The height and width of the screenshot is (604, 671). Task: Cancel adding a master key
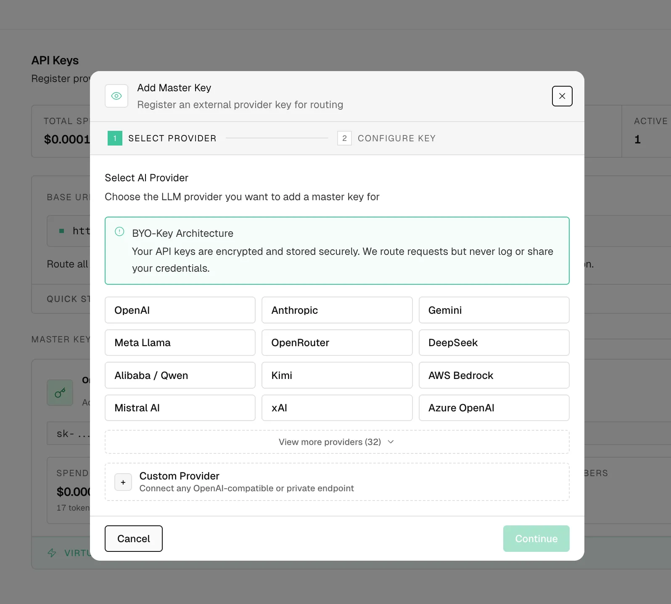pos(134,538)
